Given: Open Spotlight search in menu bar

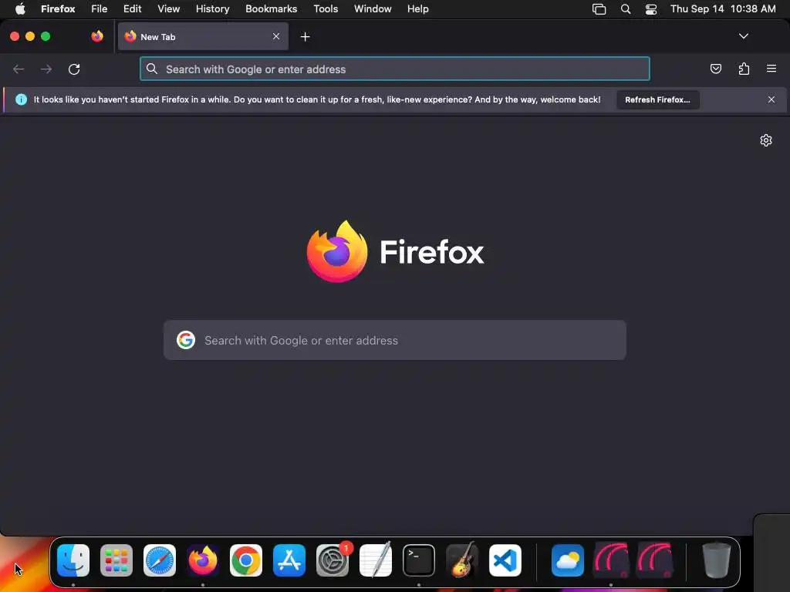Looking at the screenshot, I should (x=625, y=9).
